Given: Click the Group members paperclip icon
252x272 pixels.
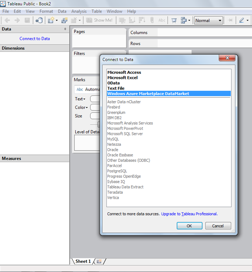Looking at the screenshot, I should tap(152, 20).
